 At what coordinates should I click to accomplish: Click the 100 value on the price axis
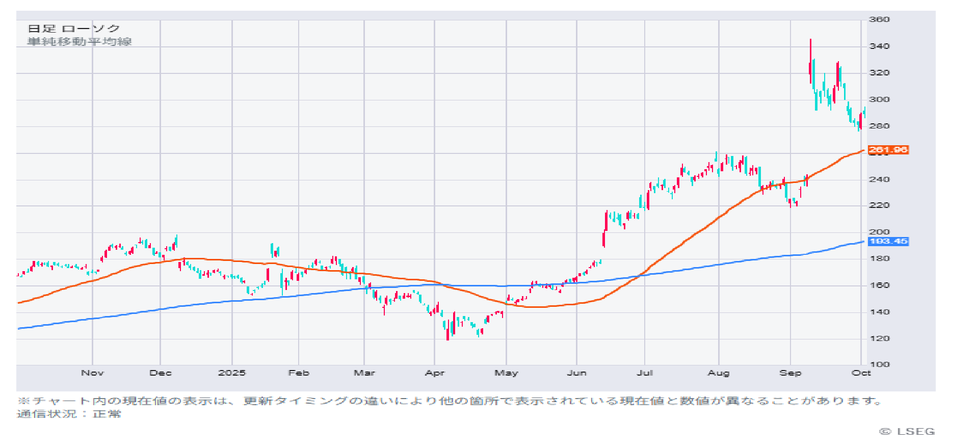(879, 364)
